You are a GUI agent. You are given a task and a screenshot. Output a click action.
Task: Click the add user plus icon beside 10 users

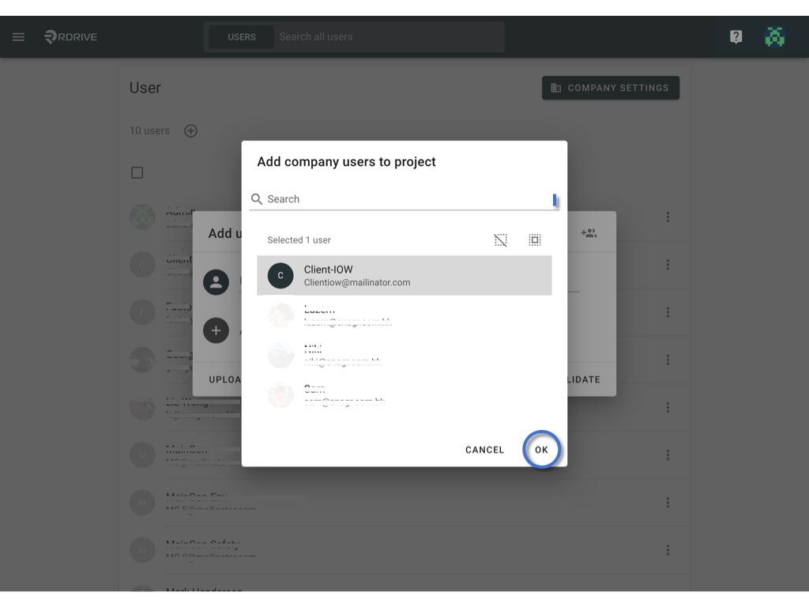click(191, 131)
